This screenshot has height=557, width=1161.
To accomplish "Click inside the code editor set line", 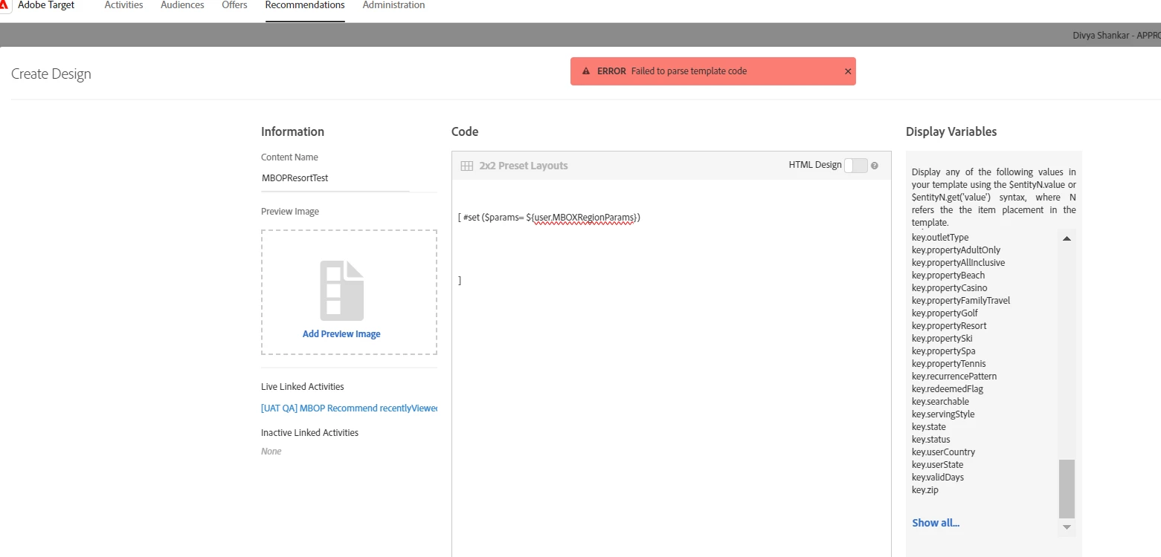I will pos(549,218).
